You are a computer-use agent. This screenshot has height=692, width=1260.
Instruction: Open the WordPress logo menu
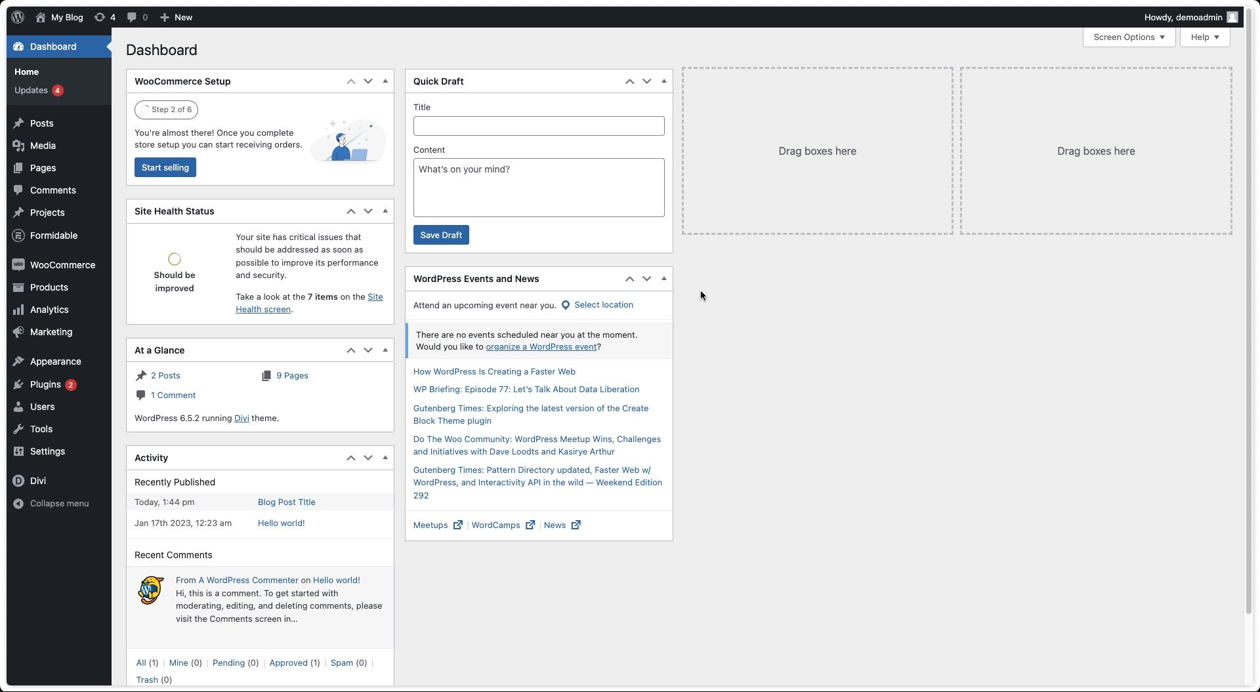[18, 17]
